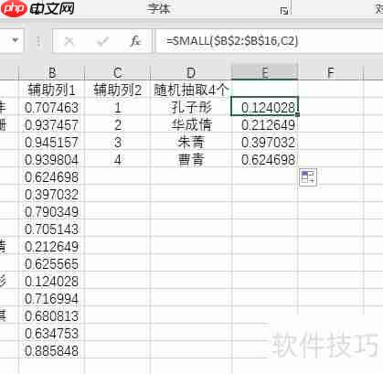Select column E cell 0.212649
The height and width of the screenshot is (374, 383).
[265, 124]
